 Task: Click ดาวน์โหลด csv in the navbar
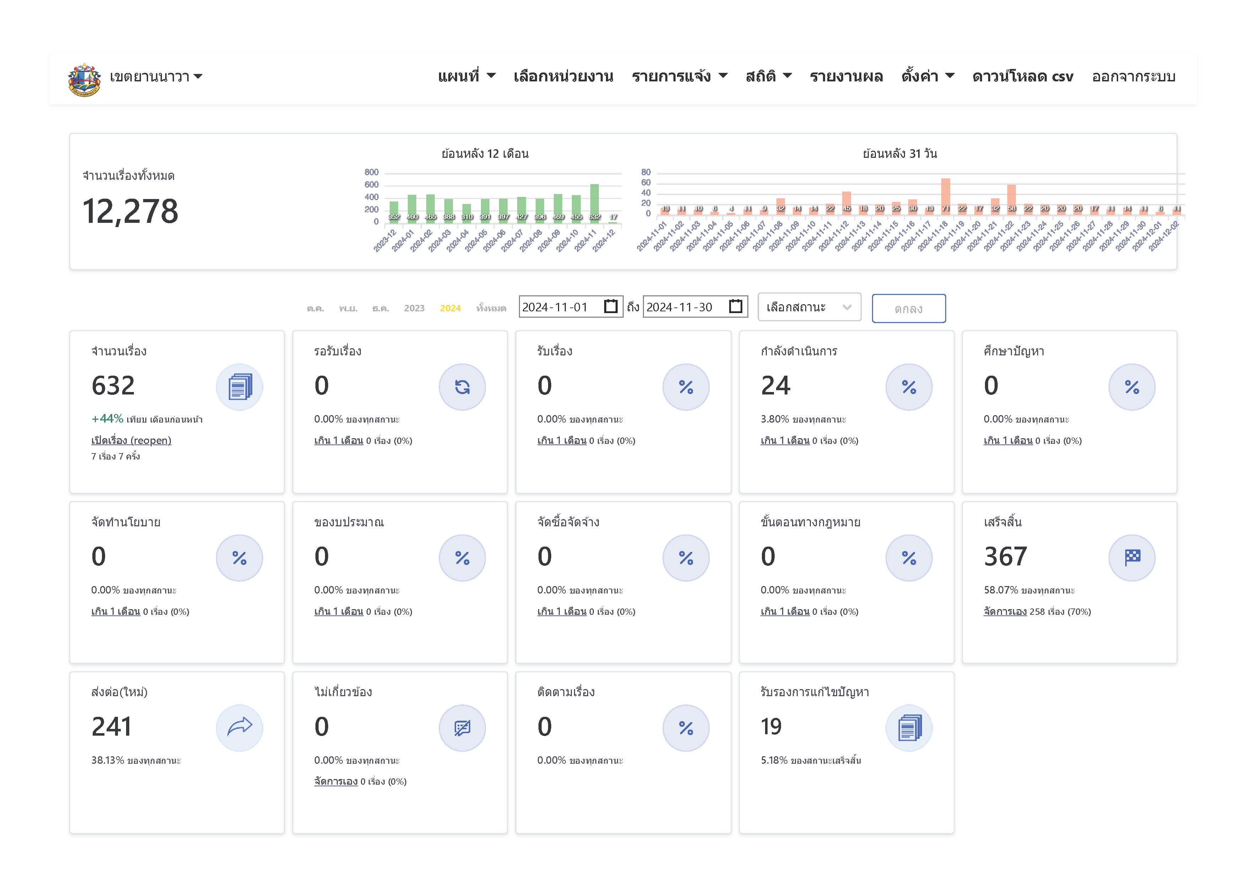(1023, 76)
